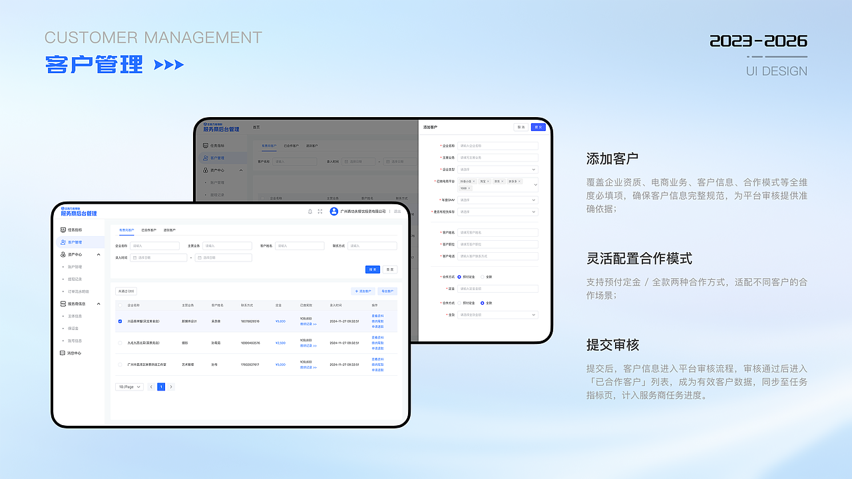Switch to 有意向客户 tab in front window

click(x=126, y=230)
